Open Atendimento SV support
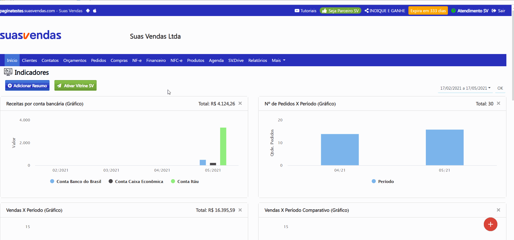 (x=470, y=11)
